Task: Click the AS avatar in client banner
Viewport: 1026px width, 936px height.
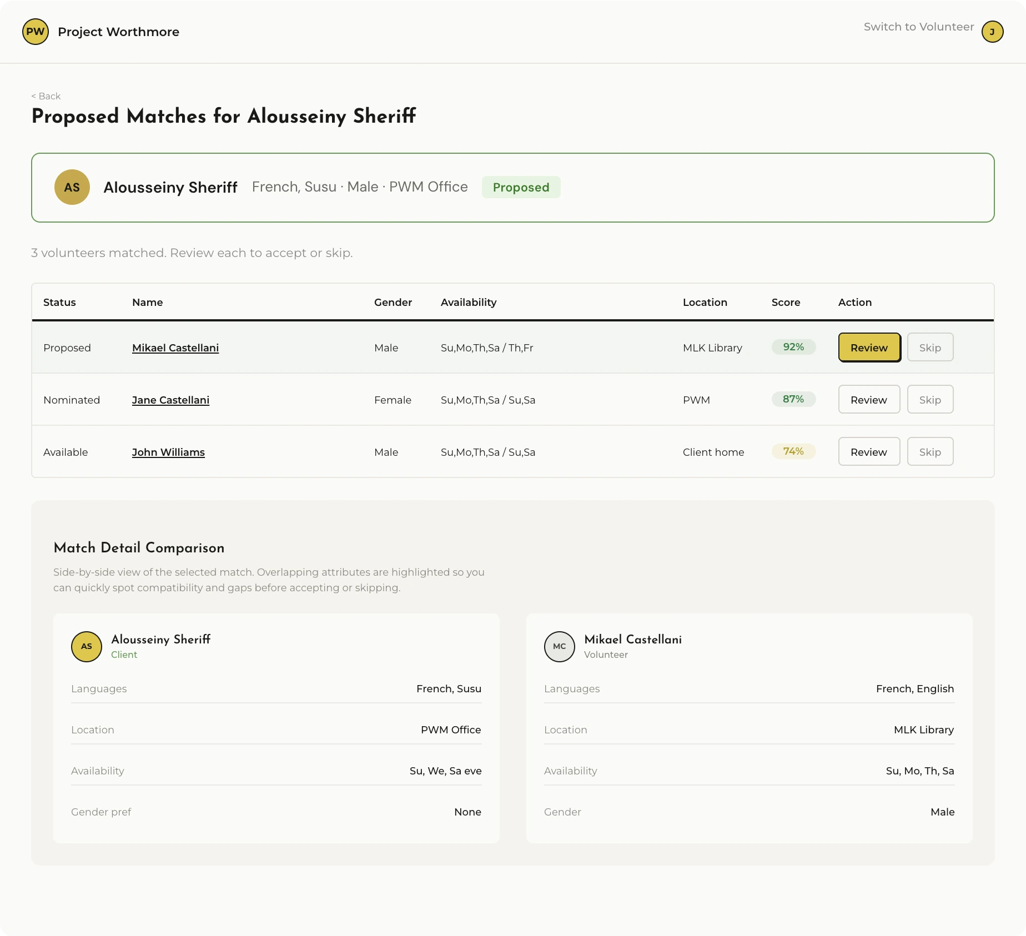Action: (x=72, y=187)
